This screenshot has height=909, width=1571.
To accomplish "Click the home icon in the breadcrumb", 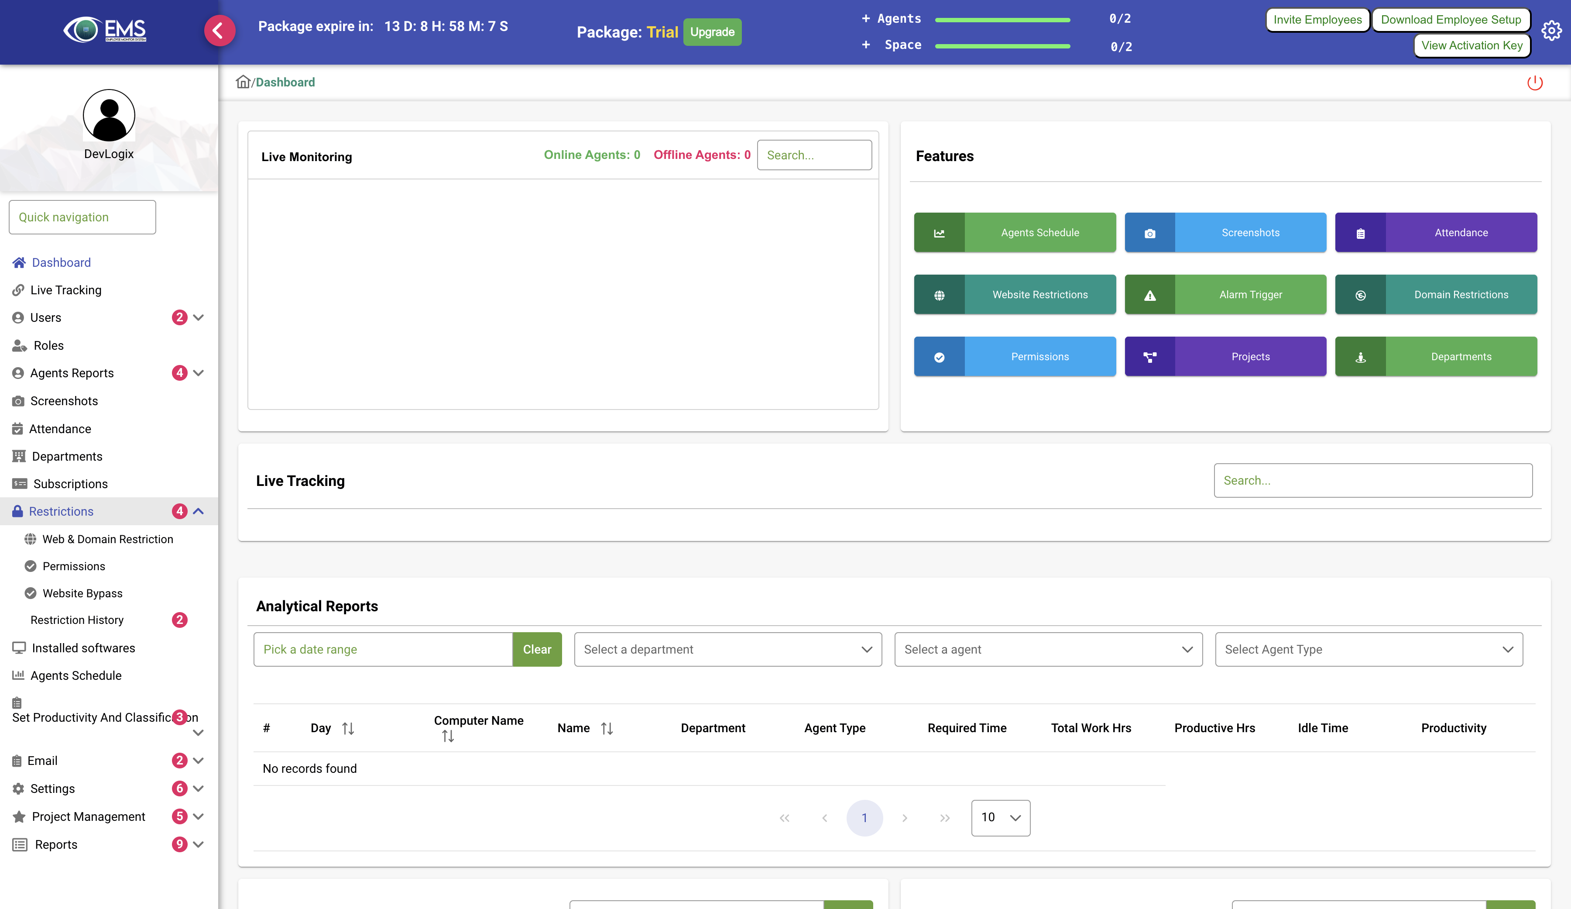I will click(243, 82).
